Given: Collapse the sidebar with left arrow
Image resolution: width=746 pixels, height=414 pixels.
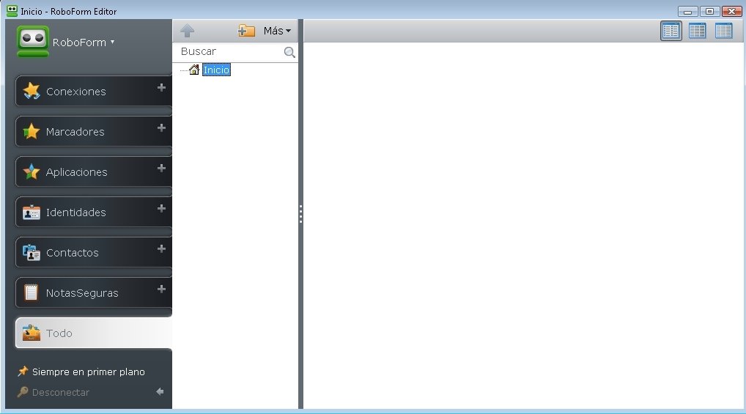Looking at the screenshot, I should [160, 391].
